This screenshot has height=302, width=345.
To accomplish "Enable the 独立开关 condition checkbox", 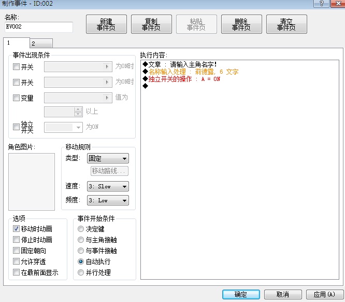I will click(x=16, y=127).
